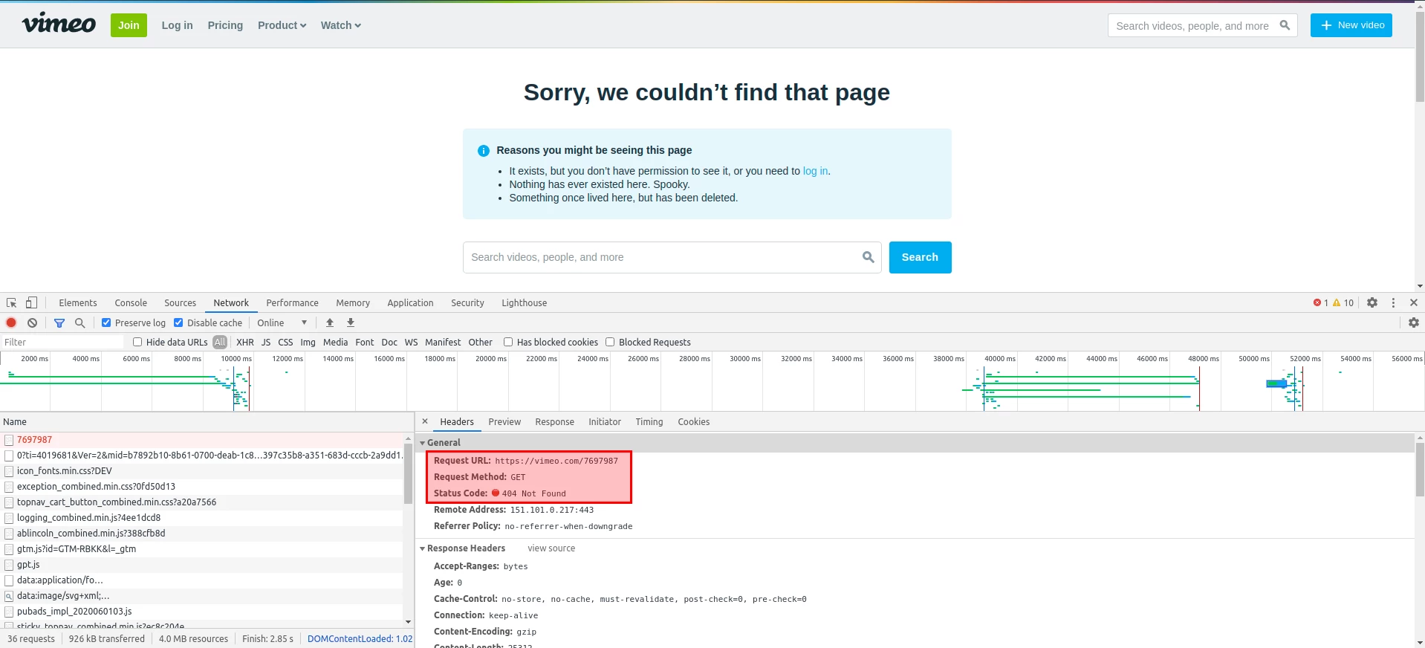Select the 7697987 request row
1425x648 pixels.
coord(201,440)
